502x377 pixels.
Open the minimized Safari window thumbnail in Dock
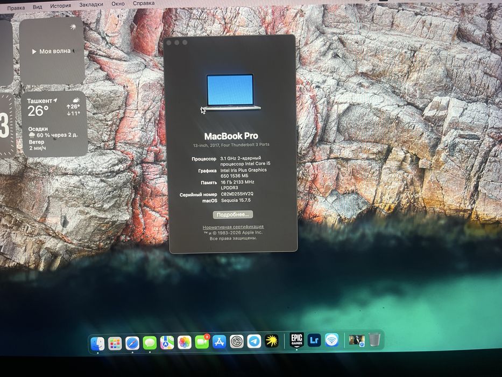[357, 340]
